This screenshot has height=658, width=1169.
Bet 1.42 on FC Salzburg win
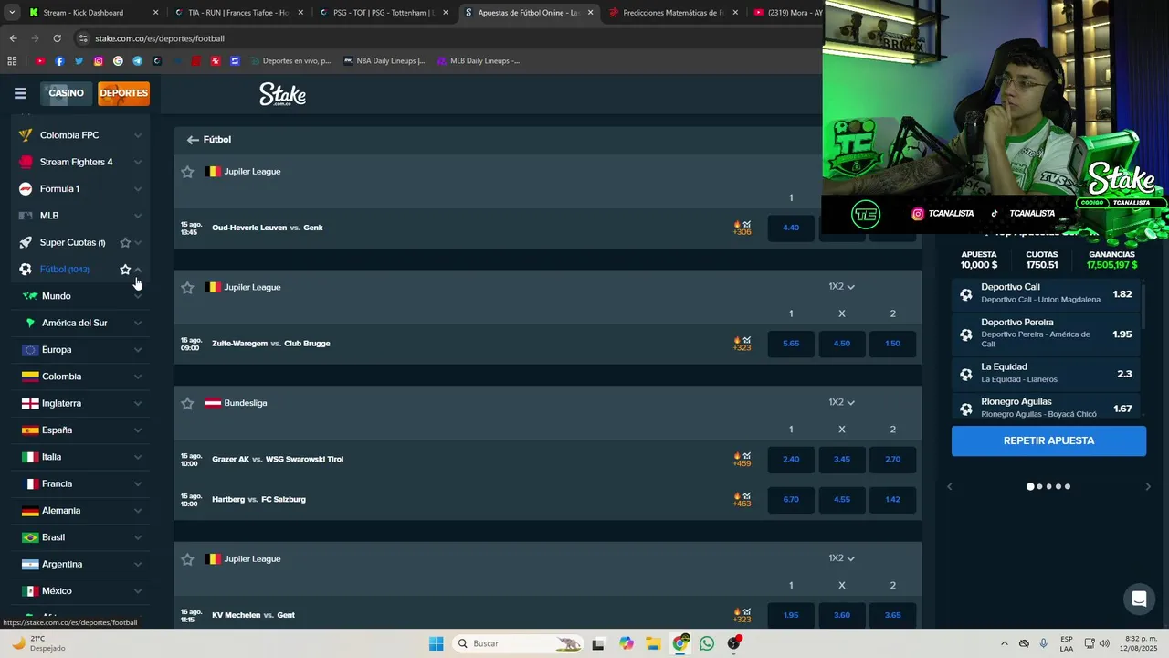point(892,500)
